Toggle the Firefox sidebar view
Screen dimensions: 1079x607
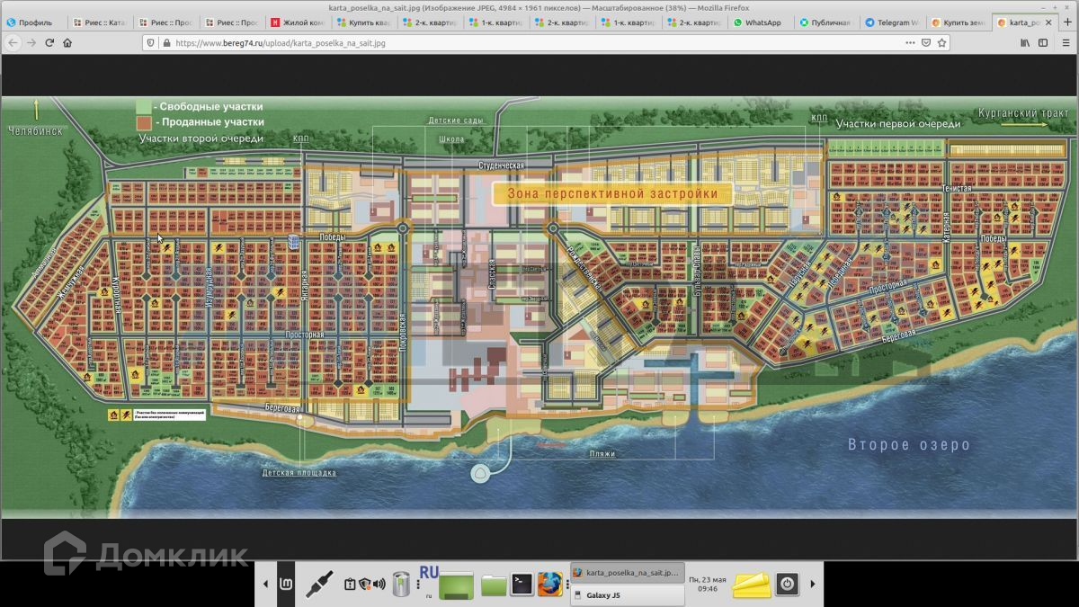1043,42
